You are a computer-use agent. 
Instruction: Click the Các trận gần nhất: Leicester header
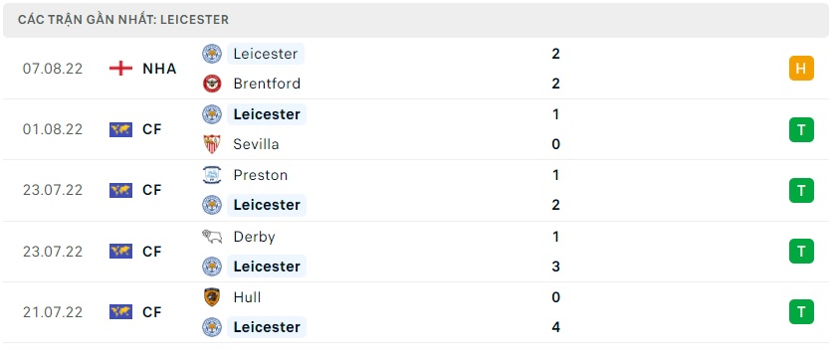123,20
